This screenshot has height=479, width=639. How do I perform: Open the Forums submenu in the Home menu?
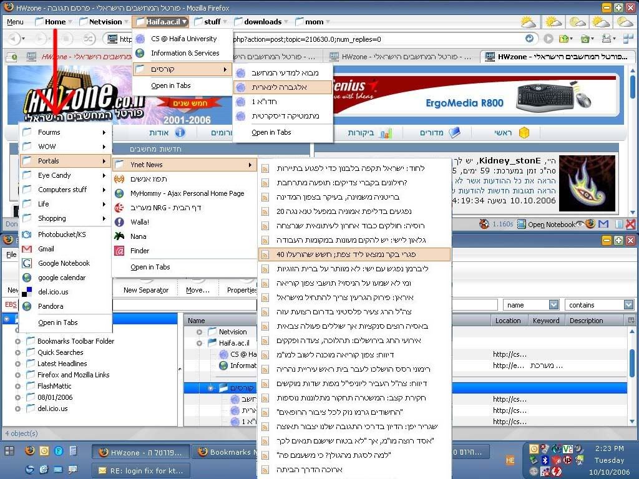point(65,132)
